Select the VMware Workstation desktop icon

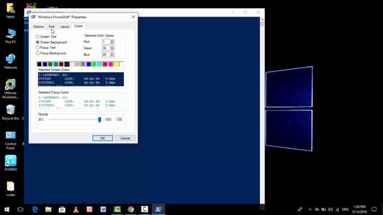click(x=11, y=89)
